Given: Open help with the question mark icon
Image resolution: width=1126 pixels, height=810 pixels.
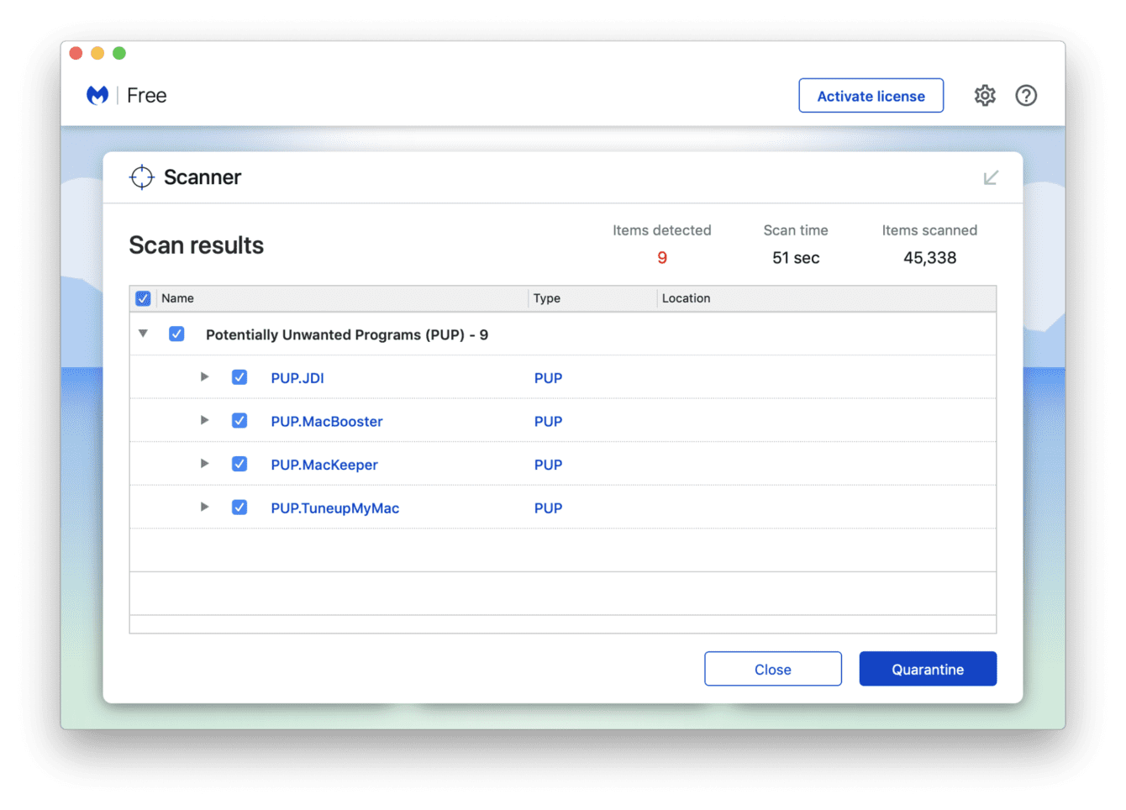Looking at the screenshot, I should coord(1025,96).
